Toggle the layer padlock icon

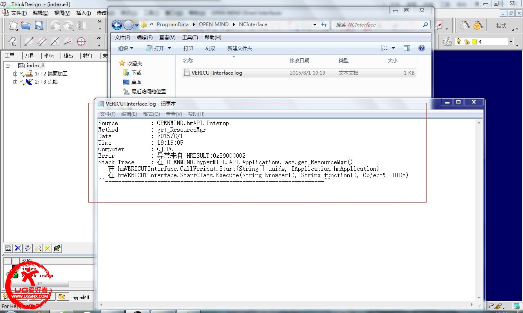(467, 42)
